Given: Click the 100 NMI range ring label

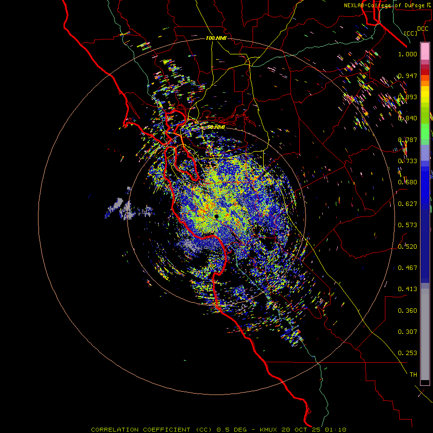Looking at the screenshot, I should [x=216, y=38].
